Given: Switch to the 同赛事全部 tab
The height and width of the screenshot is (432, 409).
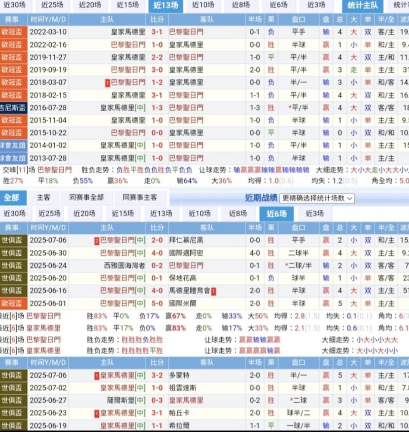Looking at the screenshot, I should (x=86, y=197).
